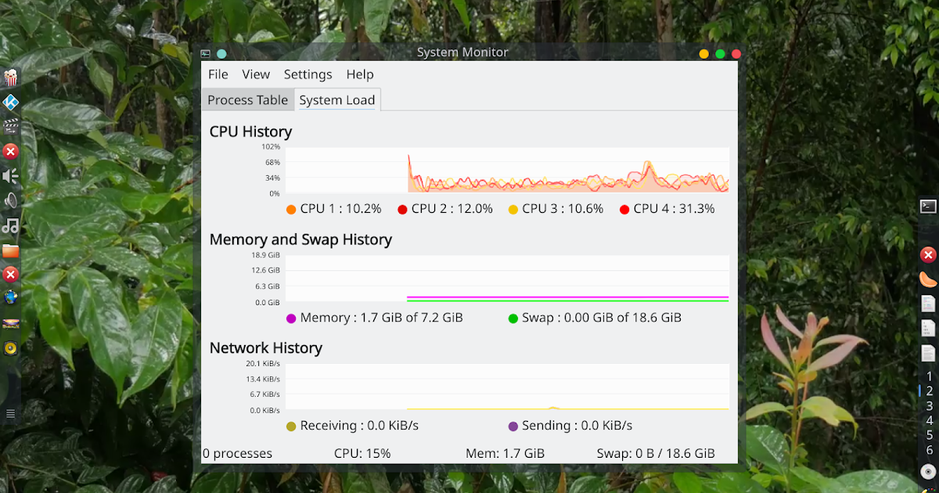Viewport: 939px width, 493px height.
Task: Open Popcorn Time from the dock
Action: tap(12, 76)
